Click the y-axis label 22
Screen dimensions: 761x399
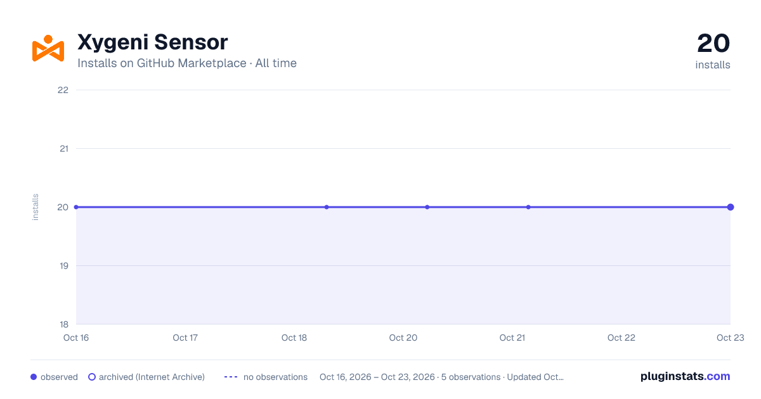pyautogui.click(x=63, y=90)
